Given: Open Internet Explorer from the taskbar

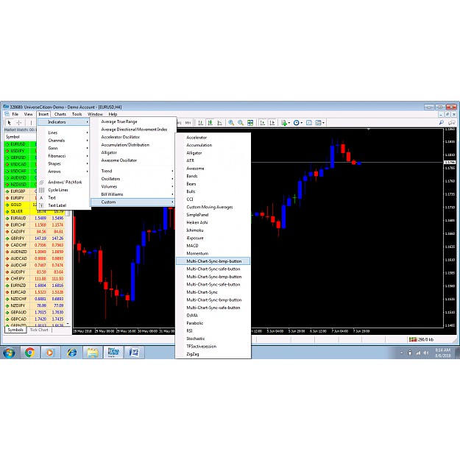Looking at the screenshot, I should (x=71, y=352).
